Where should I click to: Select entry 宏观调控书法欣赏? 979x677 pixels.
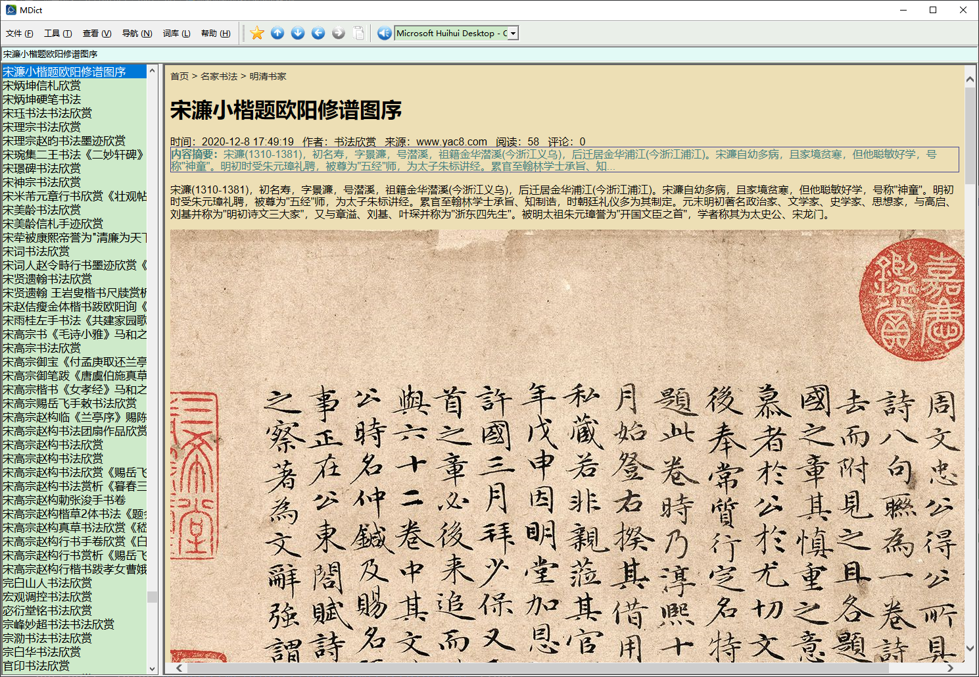[x=47, y=597]
